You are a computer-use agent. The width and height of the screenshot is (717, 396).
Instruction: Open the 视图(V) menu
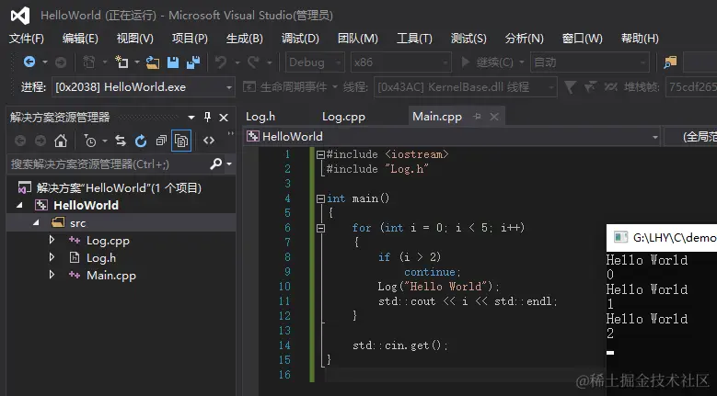pos(135,39)
